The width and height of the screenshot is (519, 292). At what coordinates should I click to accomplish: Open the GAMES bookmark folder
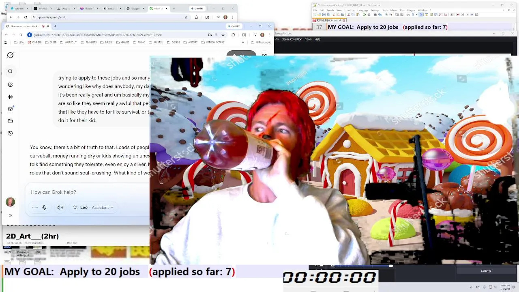point(122,42)
